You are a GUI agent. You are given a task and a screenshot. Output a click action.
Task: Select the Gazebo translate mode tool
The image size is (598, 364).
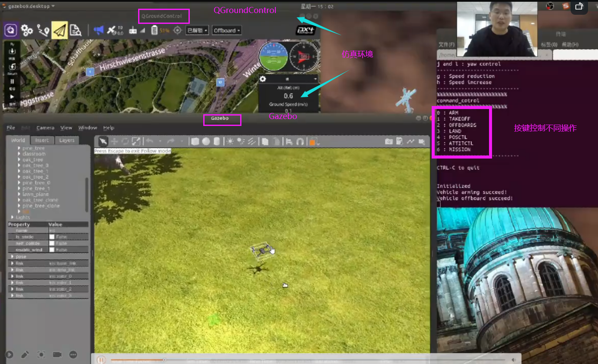click(115, 141)
